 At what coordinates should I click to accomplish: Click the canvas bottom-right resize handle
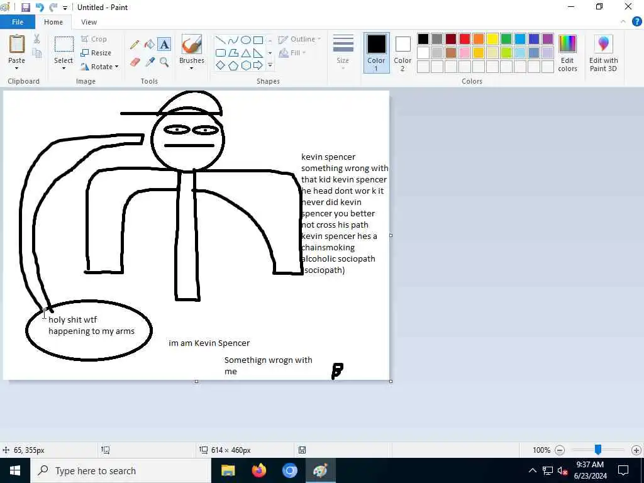[391, 382]
